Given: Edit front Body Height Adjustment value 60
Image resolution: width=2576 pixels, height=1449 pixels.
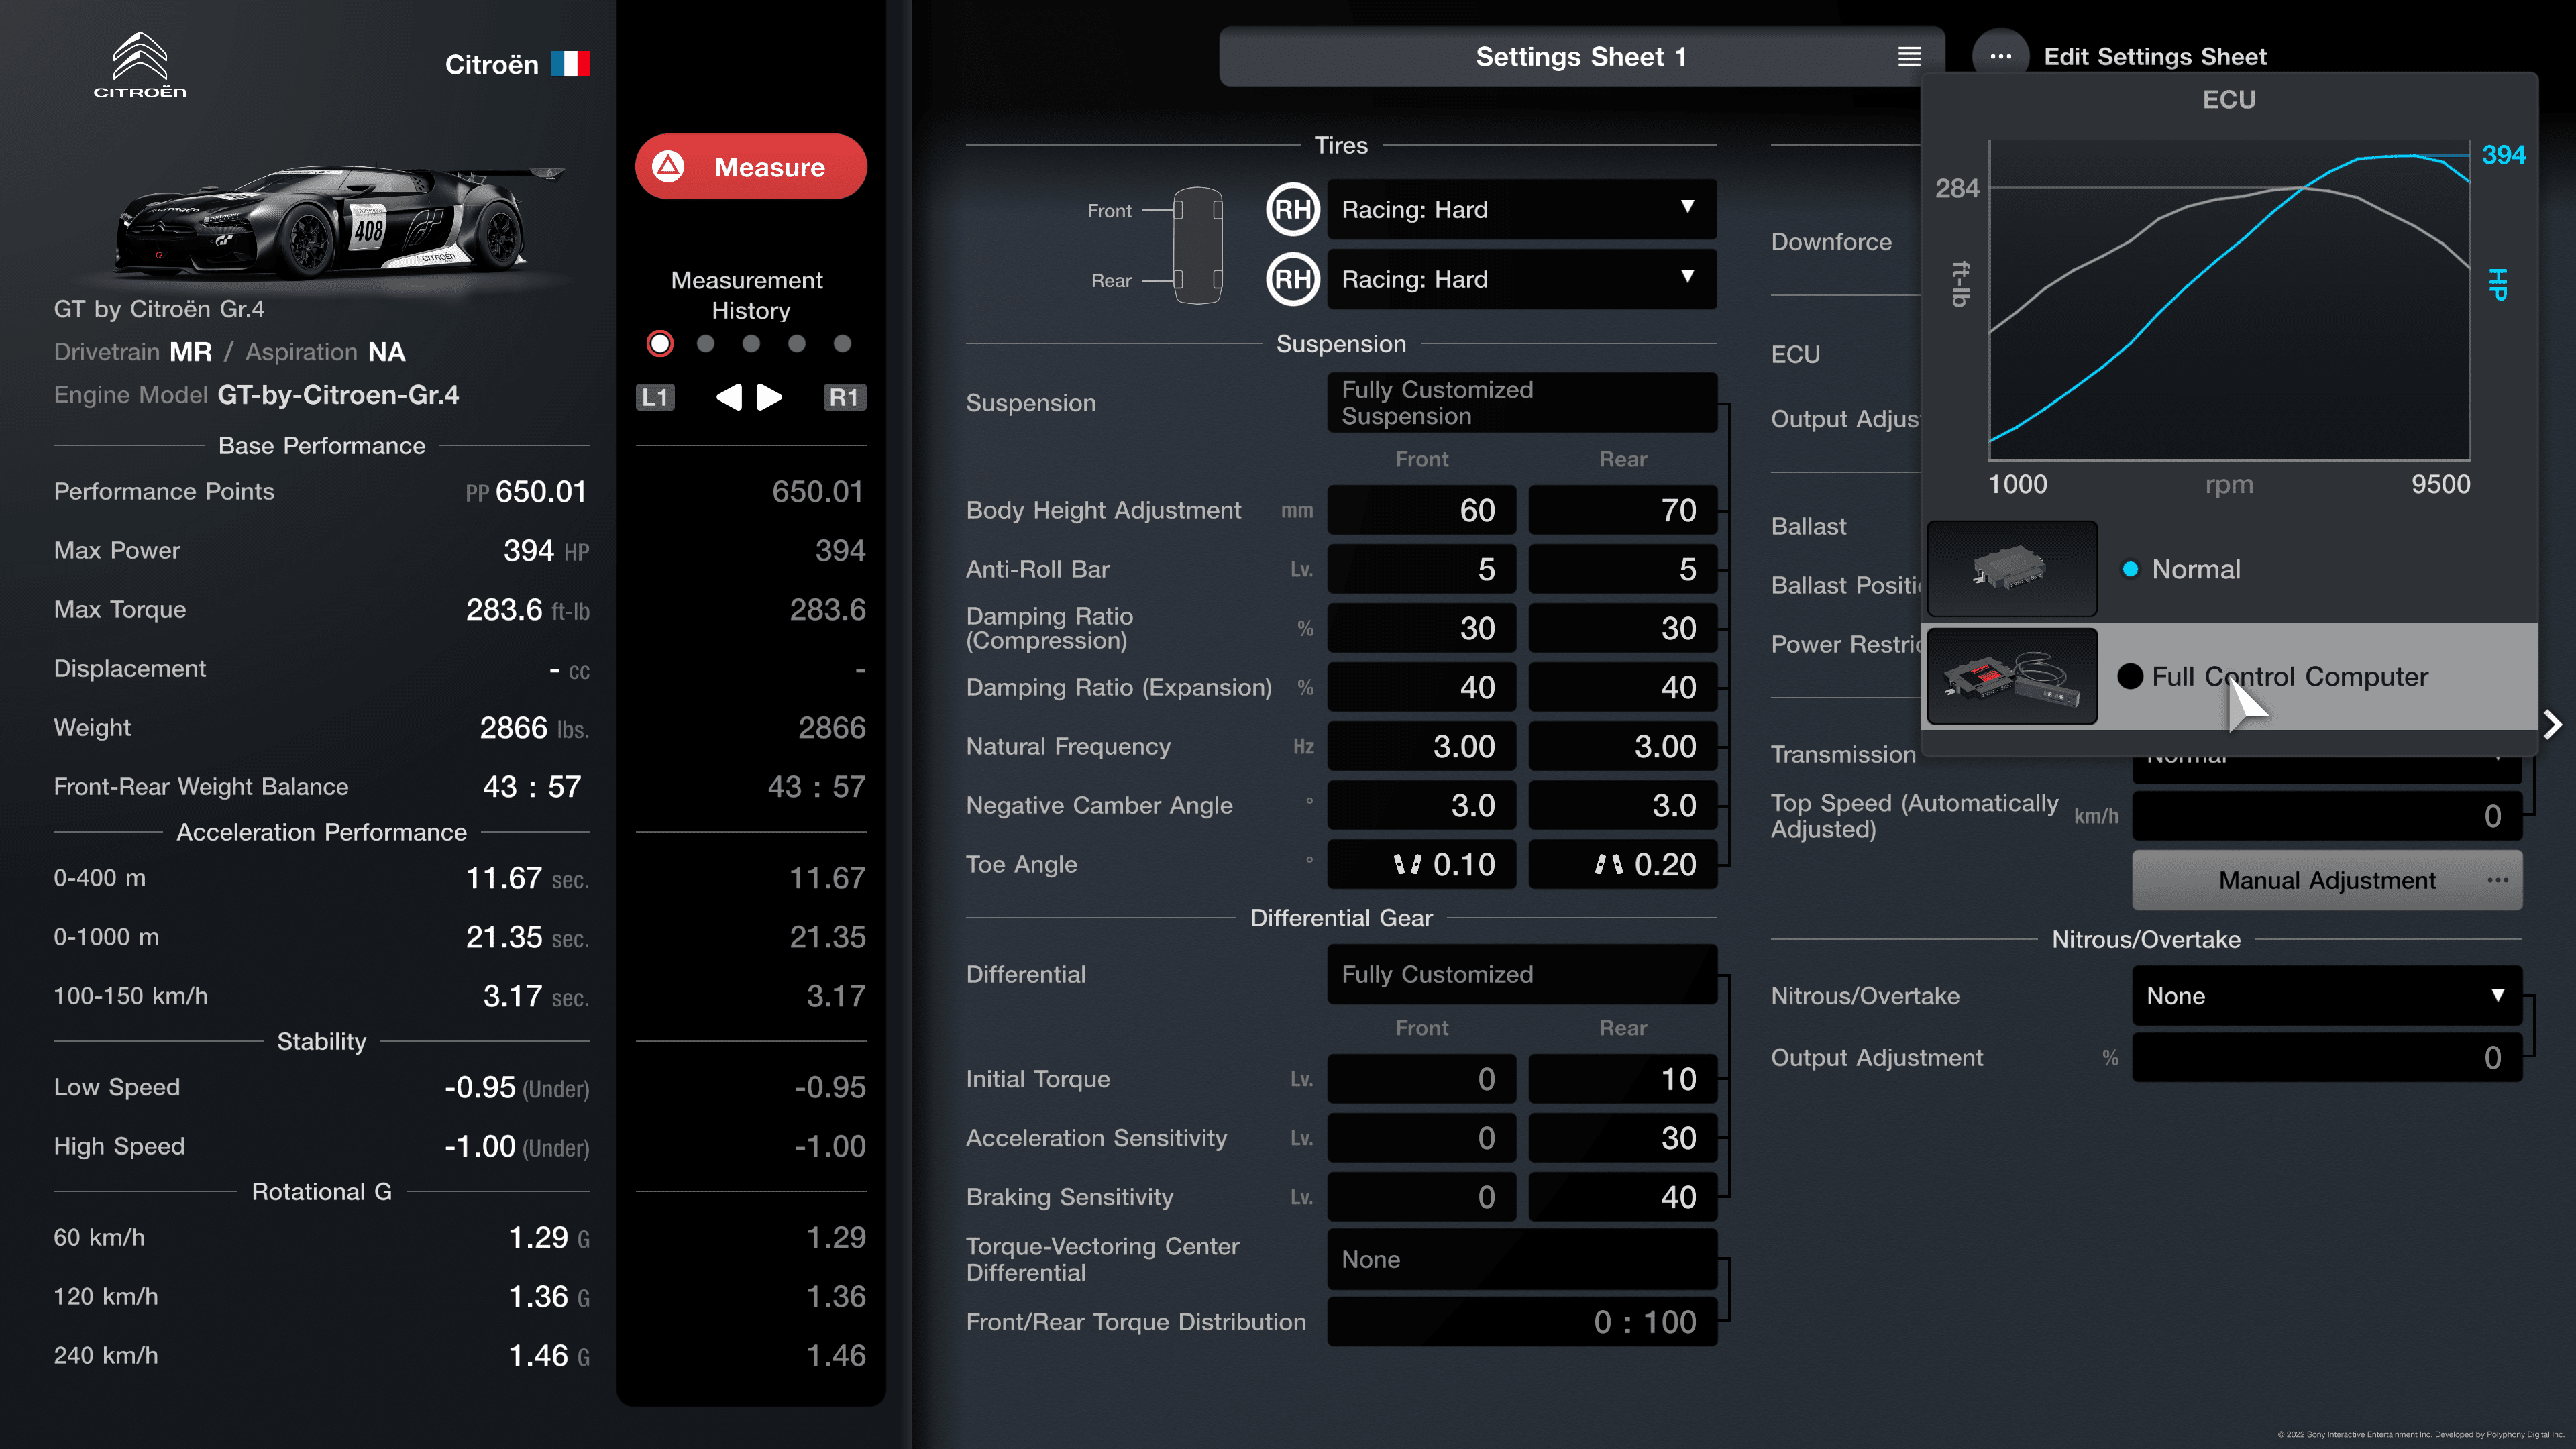Looking at the screenshot, I should pos(1421,510).
